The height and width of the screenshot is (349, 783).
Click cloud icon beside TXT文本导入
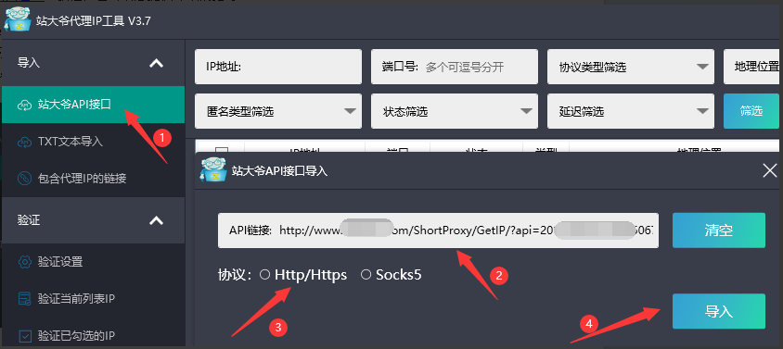click(x=24, y=142)
